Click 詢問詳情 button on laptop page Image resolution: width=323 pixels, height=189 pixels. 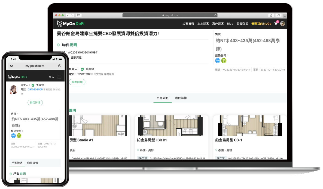pos(77,82)
